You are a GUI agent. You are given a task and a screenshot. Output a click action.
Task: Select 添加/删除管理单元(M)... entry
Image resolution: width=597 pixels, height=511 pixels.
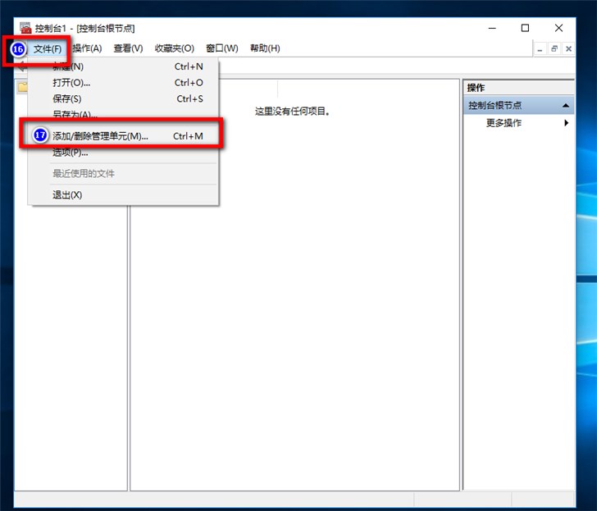pyautogui.click(x=124, y=136)
